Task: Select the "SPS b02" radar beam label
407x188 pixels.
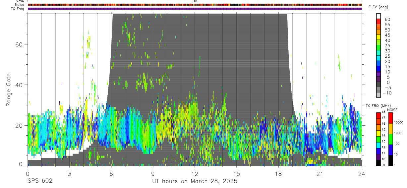Action: [x=40, y=181]
